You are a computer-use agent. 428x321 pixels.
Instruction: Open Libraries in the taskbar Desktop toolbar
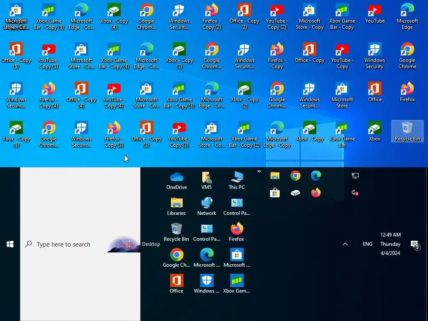coord(176,206)
